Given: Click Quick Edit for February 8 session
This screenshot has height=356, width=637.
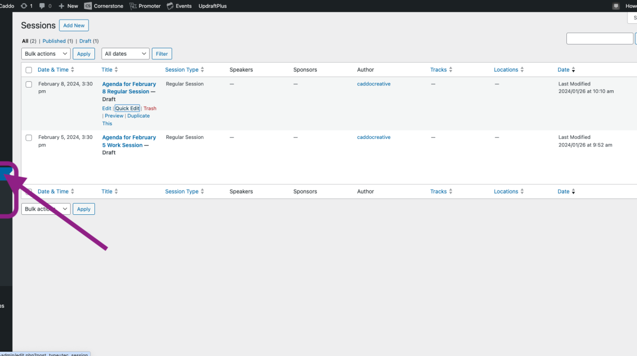Looking at the screenshot, I should (x=127, y=108).
